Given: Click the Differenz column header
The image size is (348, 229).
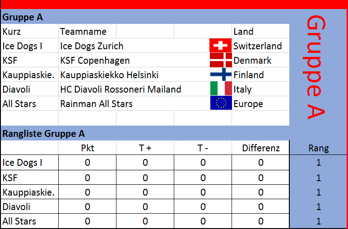Looking at the screenshot, I should (x=260, y=148).
